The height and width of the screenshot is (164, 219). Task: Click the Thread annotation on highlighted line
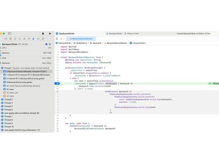(x=216, y=84)
